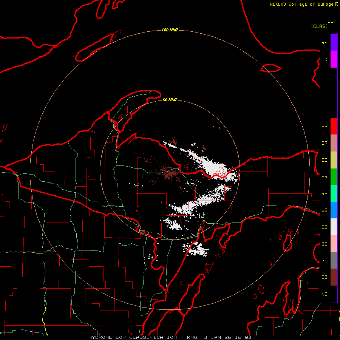Click the red HA legend color block
This screenshot has width=340, height=340.
[x=334, y=126]
